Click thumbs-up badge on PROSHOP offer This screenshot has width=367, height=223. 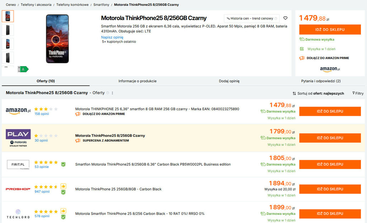tap(63, 186)
